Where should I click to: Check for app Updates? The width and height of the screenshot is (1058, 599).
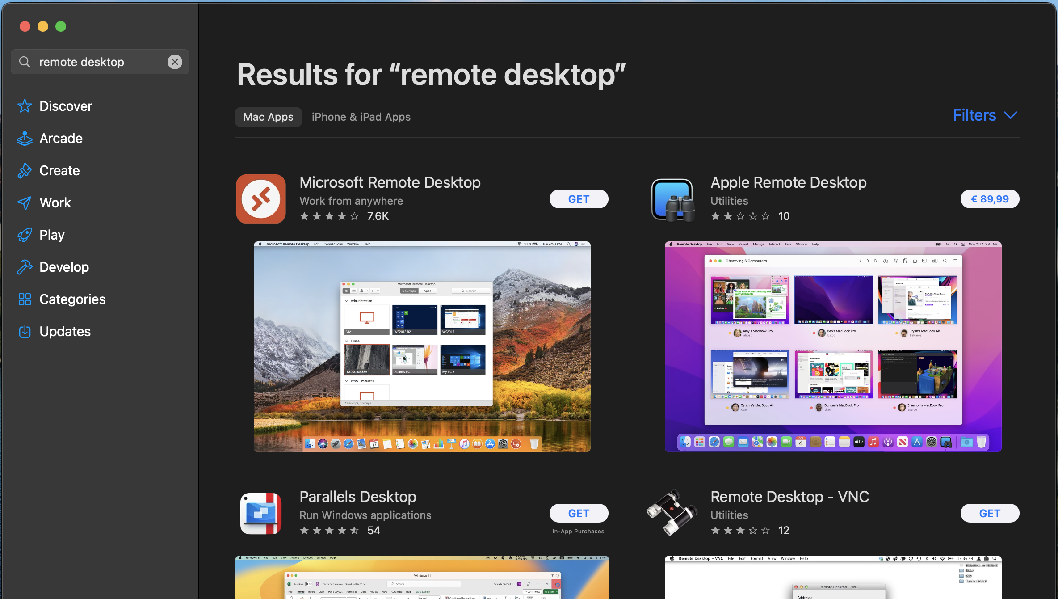[x=65, y=331]
